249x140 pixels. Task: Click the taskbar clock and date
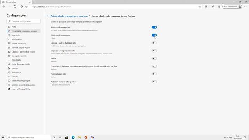pos(238,137)
